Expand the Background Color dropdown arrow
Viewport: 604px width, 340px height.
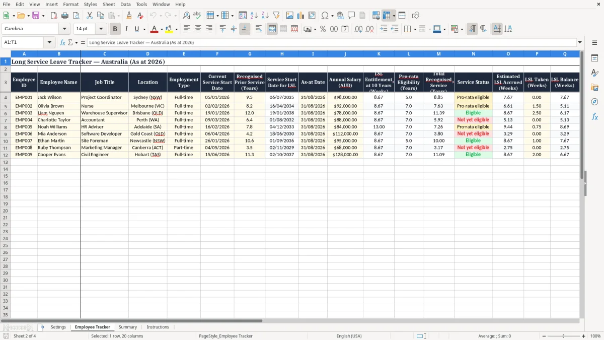tap(176, 29)
